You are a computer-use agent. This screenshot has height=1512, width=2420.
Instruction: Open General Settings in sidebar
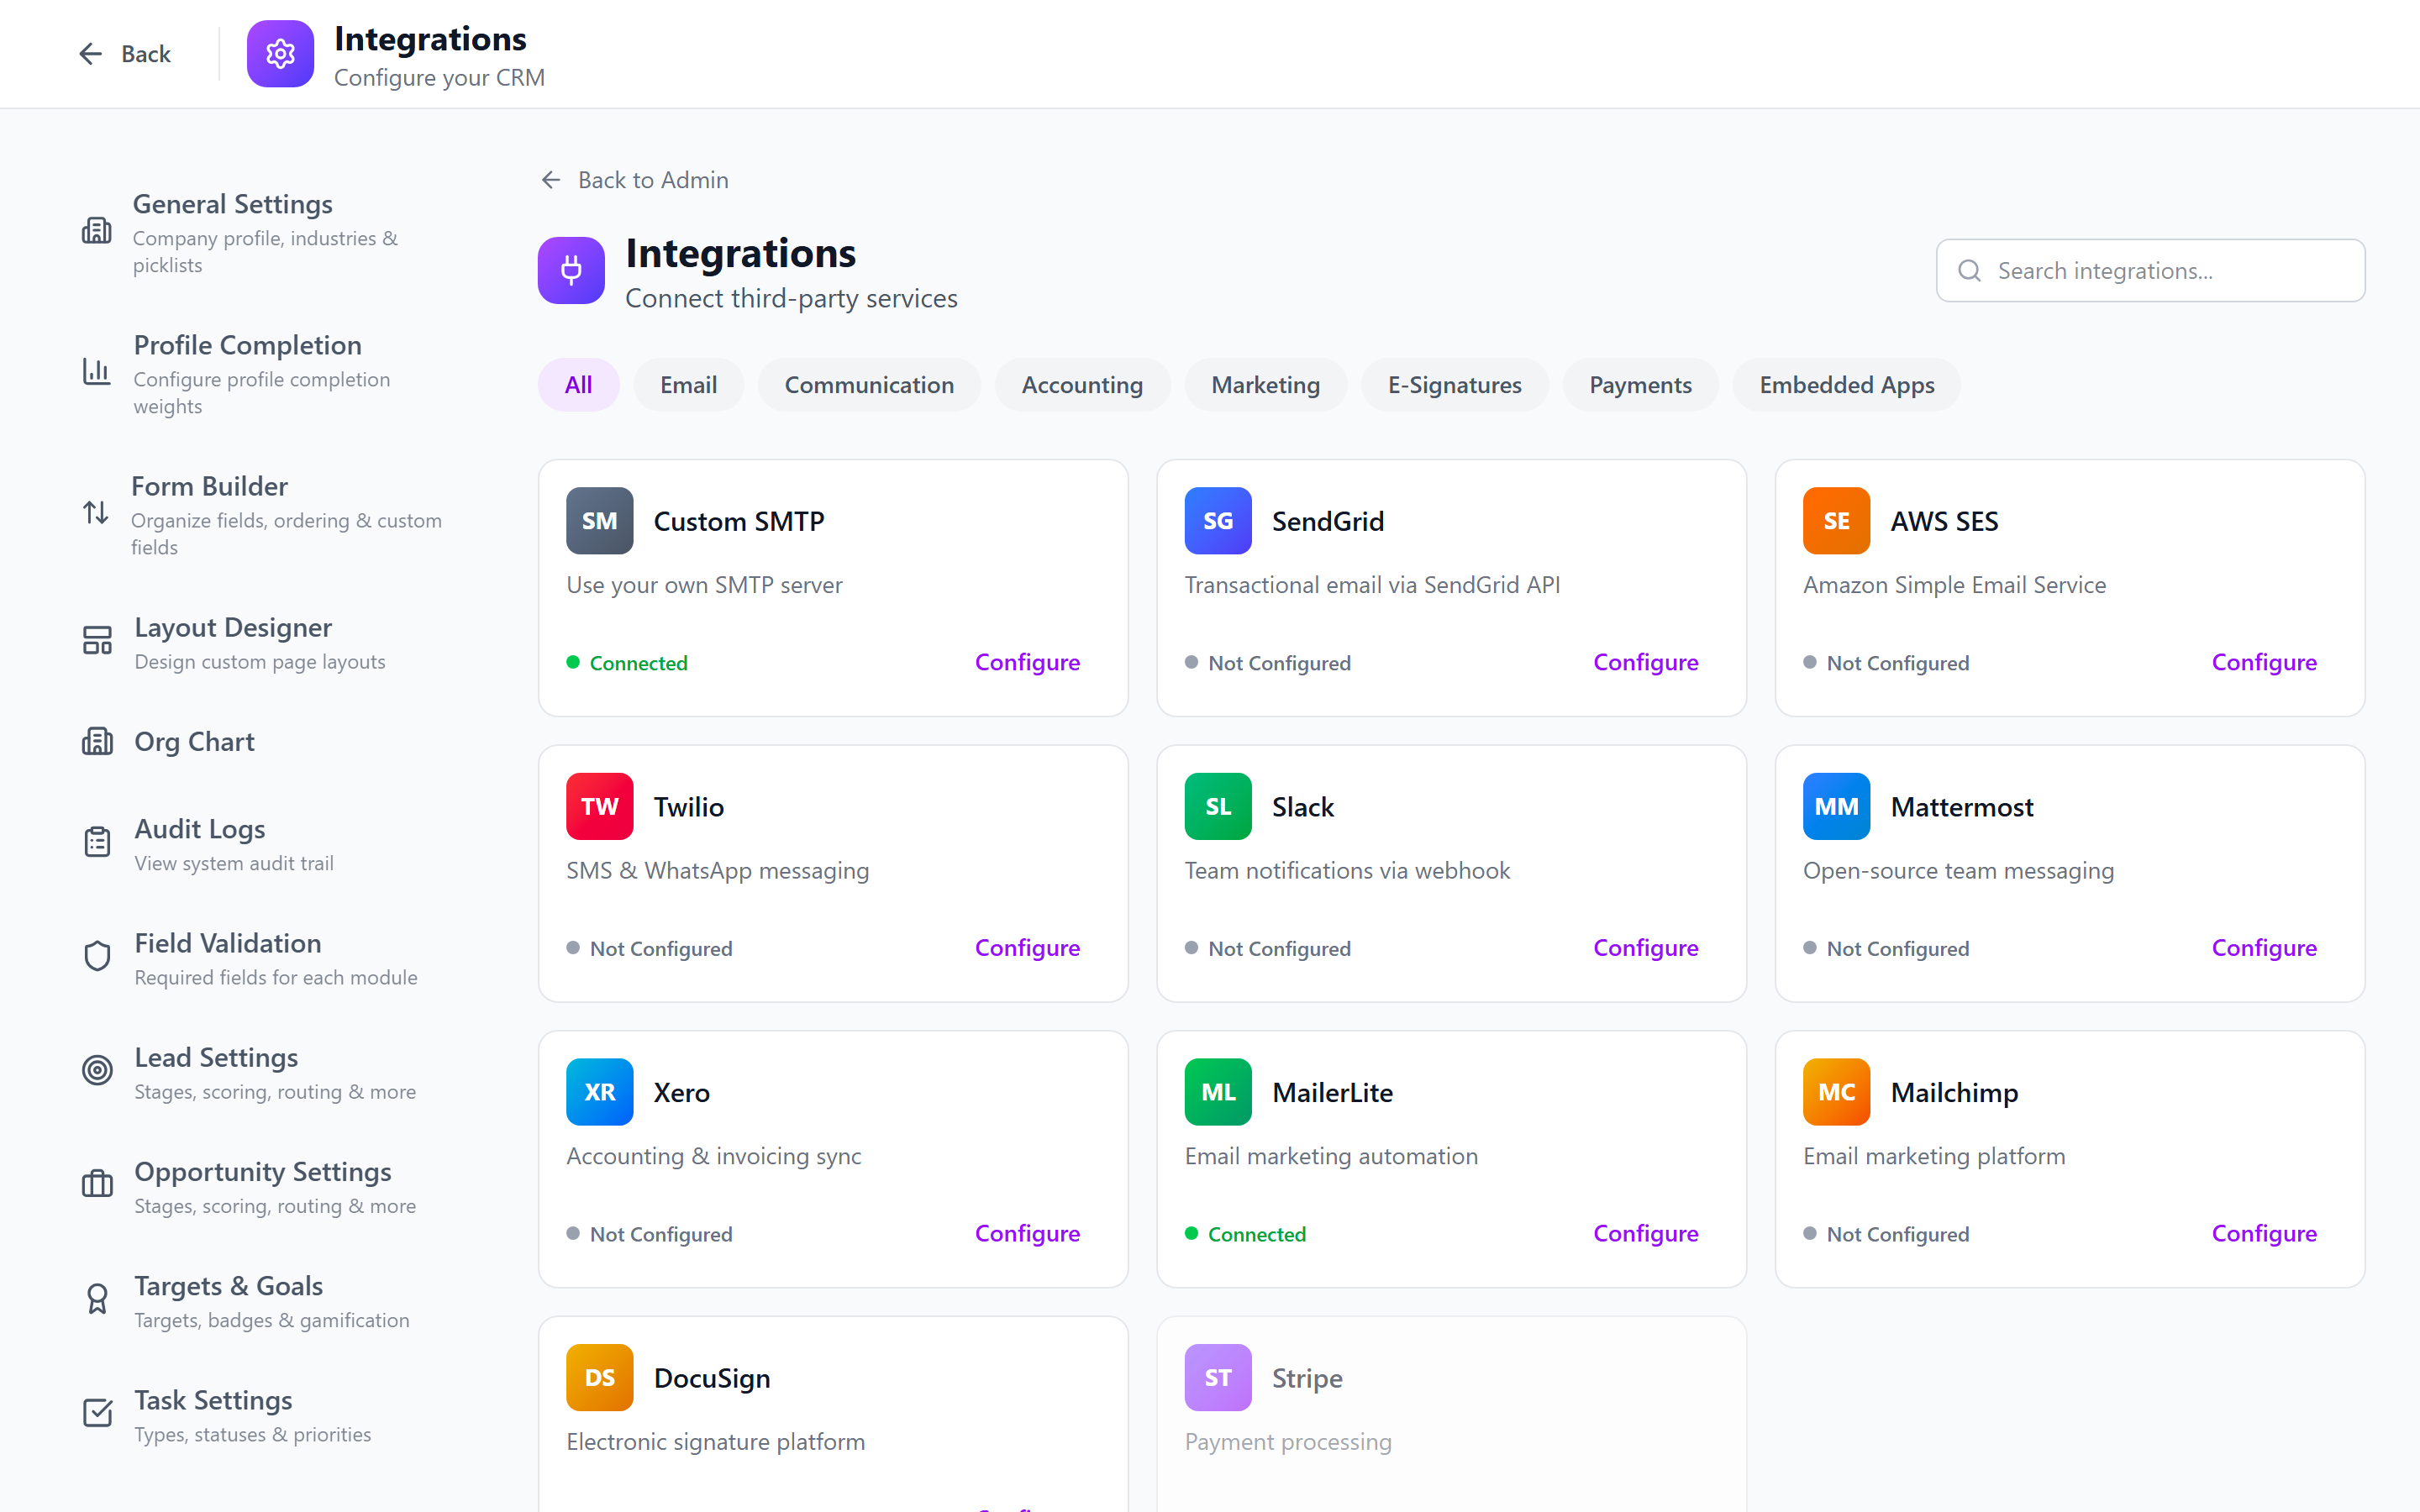coord(262,232)
